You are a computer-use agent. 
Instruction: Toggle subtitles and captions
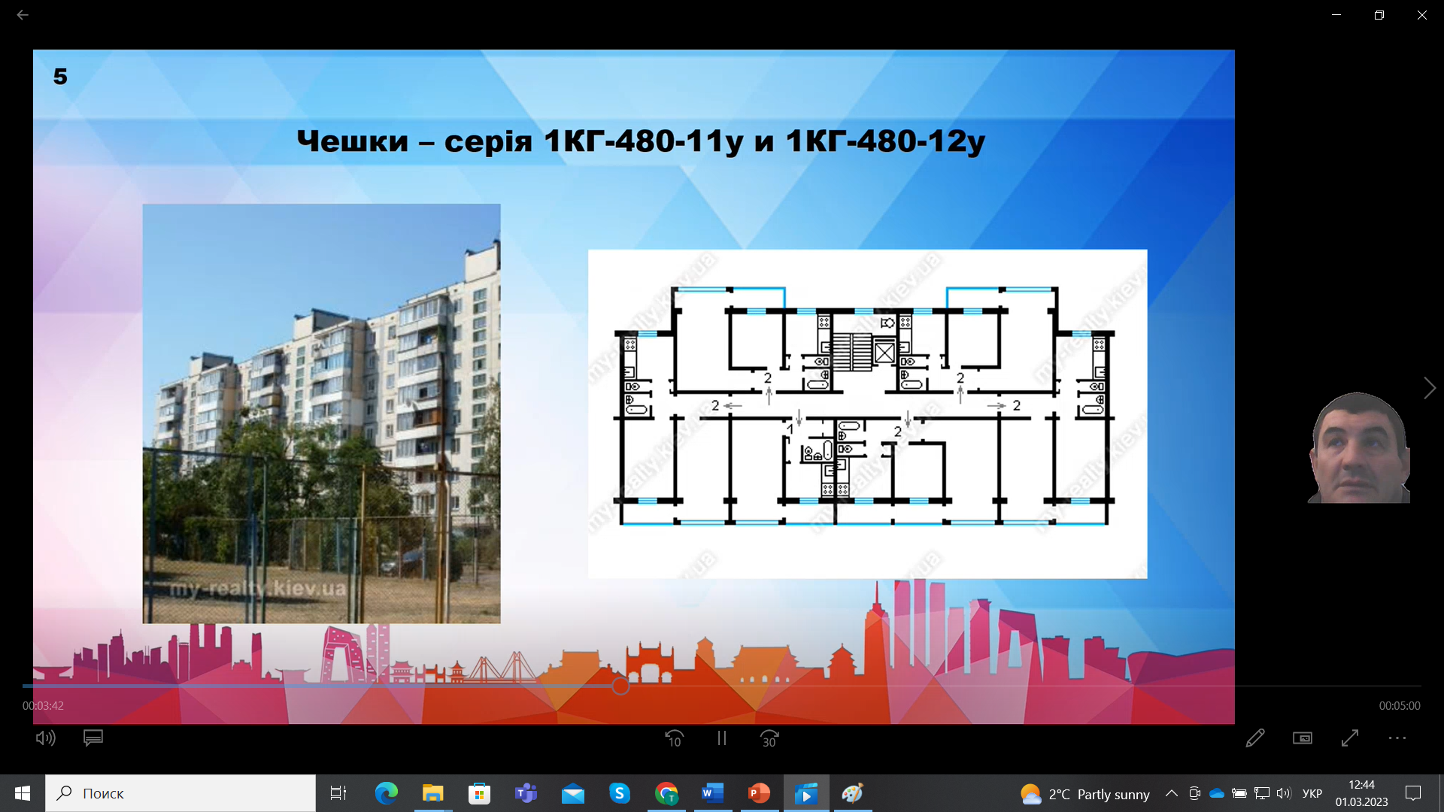click(93, 738)
